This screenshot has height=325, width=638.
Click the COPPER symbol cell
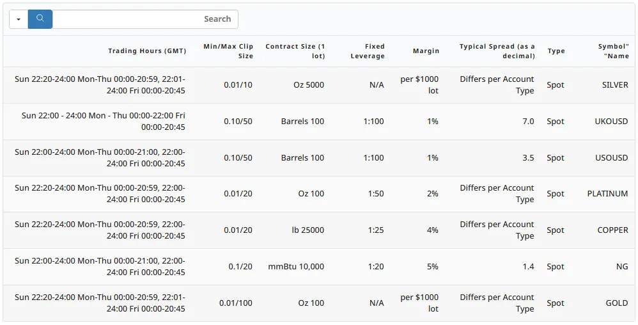click(x=612, y=230)
